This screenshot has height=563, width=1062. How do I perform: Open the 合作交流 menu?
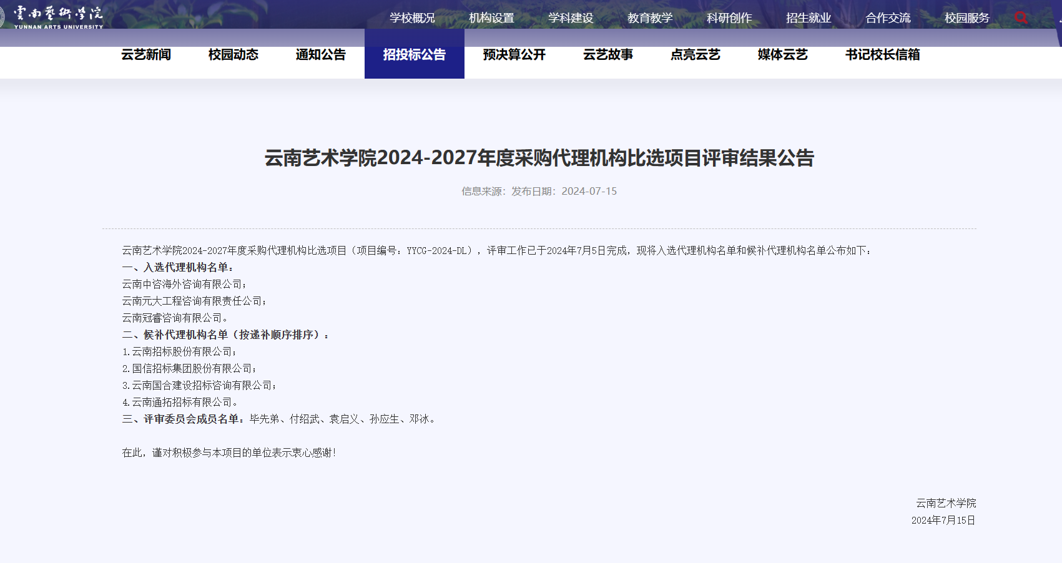pyautogui.click(x=888, y=18)
